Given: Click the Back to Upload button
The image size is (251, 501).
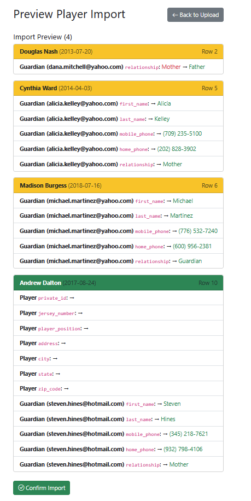Looking at the screenshot, I should (x=195, y=15).
